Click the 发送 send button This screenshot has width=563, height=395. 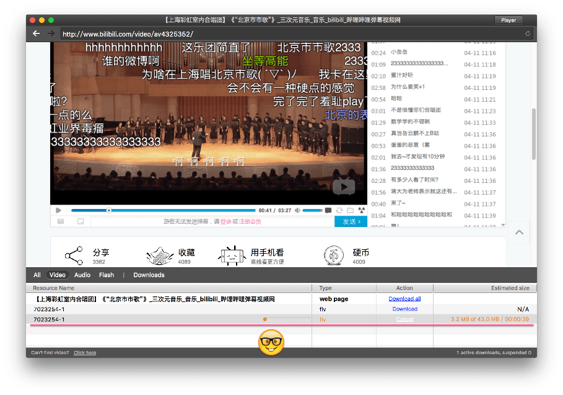pyautogui.click(x=351, y=221)
